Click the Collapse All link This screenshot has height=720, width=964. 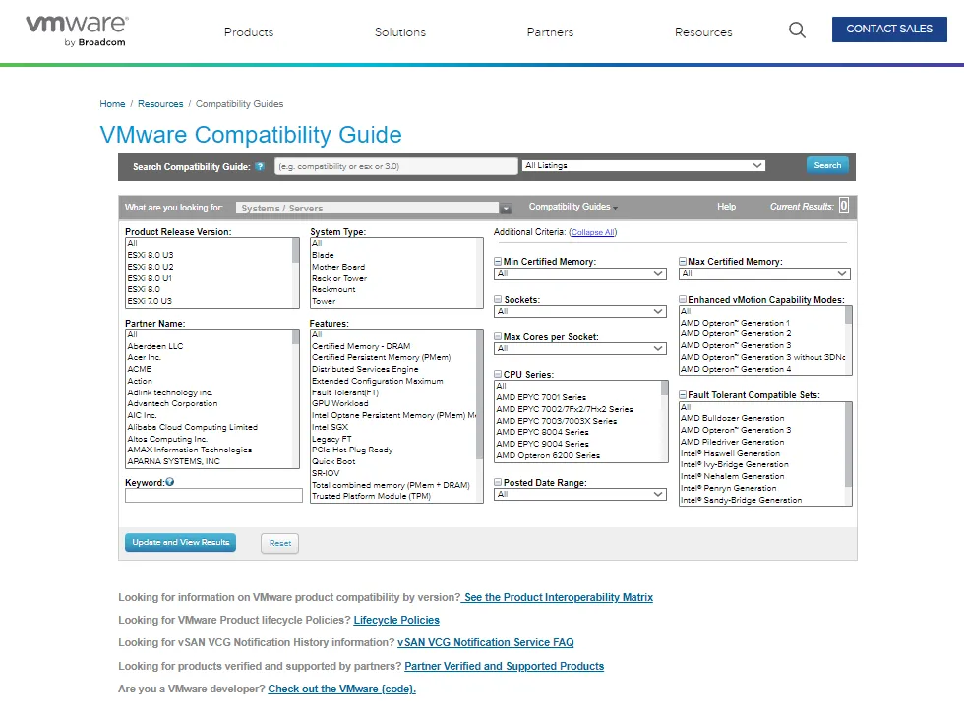point(592,232)
